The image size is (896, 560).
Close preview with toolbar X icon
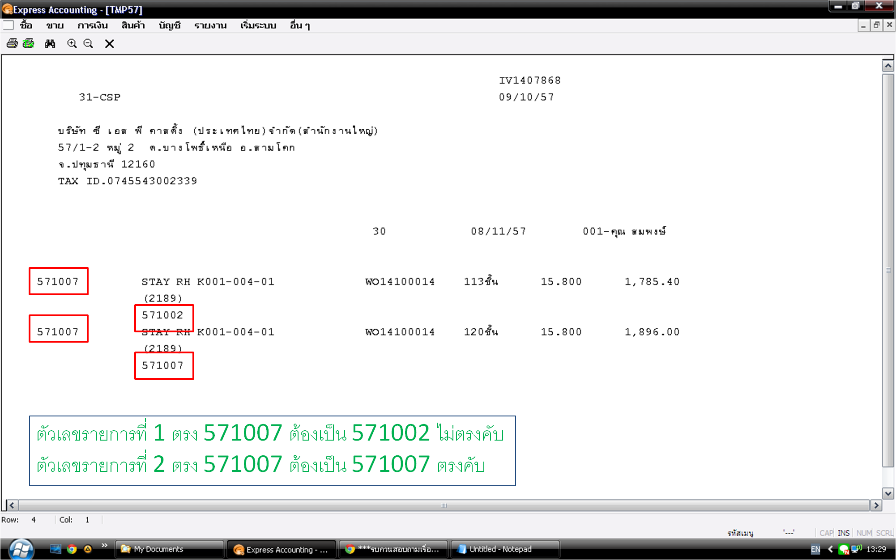(x=109, y=43)
